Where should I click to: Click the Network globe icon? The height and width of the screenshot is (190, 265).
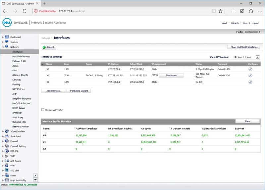(7, 46)
